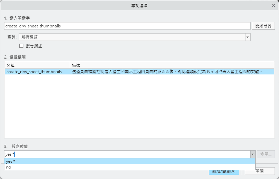This screenshot has height=179, width=279.
Task: Click the description text of the highlighted option
Action: coord(167,72)
